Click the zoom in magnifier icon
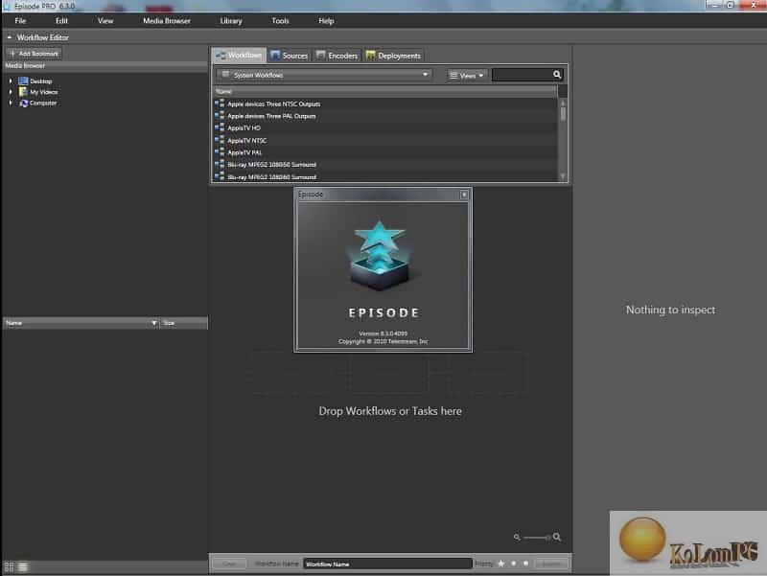 tap(557, 537)
